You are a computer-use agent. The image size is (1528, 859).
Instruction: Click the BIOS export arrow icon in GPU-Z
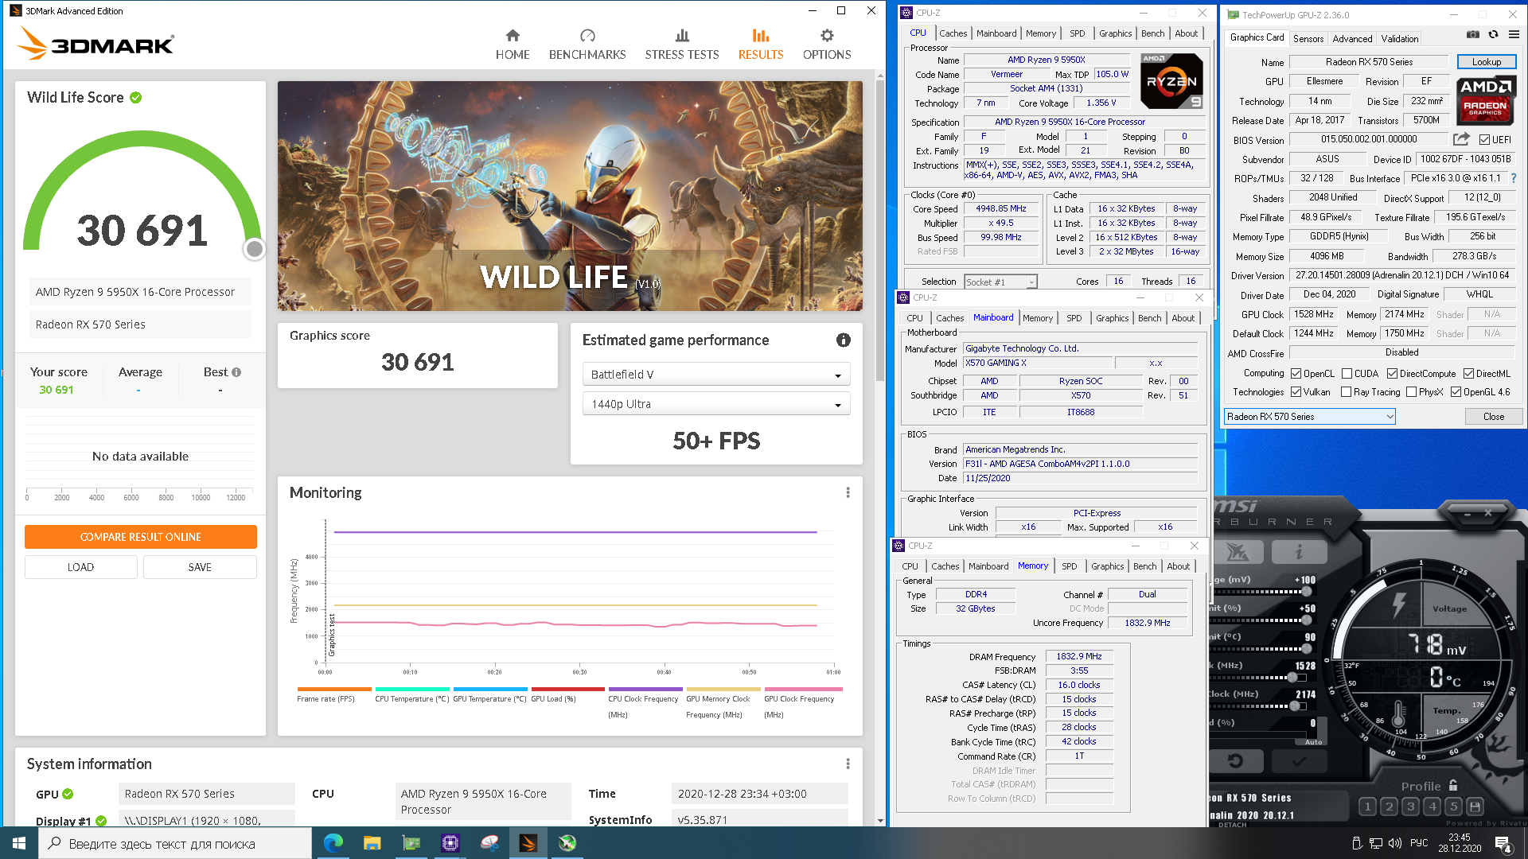(x=1461, y=139)
